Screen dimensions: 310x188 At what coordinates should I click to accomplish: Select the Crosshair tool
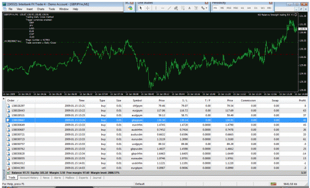pyautogui.click(x=147, y=8)
